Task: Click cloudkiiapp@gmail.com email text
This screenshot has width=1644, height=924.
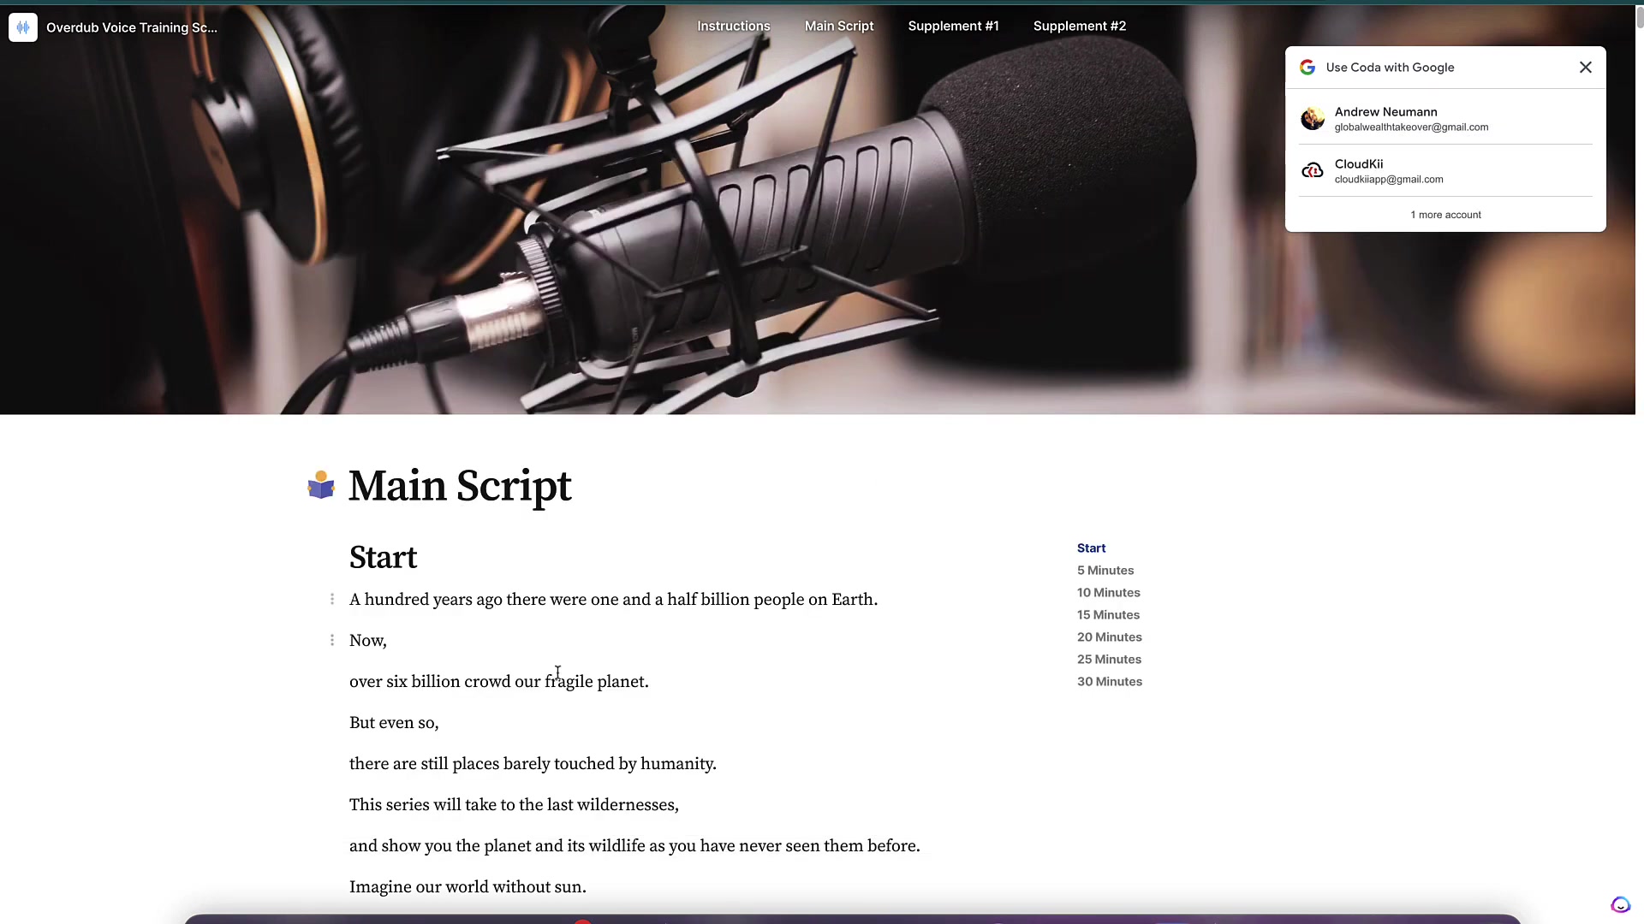Action: 1389,180
